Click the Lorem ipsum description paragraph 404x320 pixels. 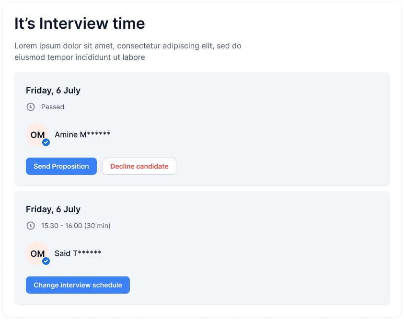pos(128,51)
